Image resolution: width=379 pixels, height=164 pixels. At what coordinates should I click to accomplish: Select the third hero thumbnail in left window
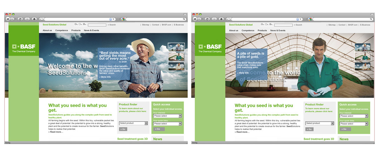point(176,67)
